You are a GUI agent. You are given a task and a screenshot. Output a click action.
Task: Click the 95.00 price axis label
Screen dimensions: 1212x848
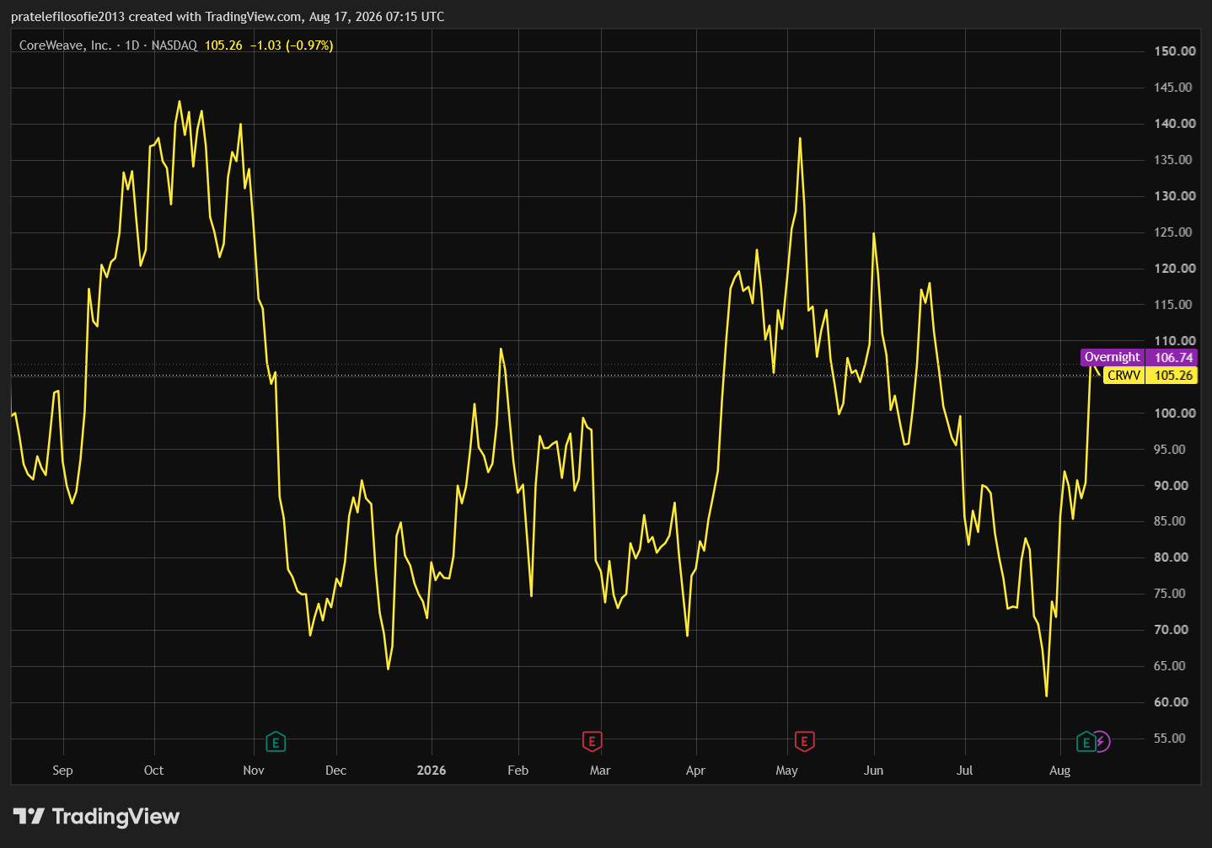pyautogui.click(x=1170, y=450)
